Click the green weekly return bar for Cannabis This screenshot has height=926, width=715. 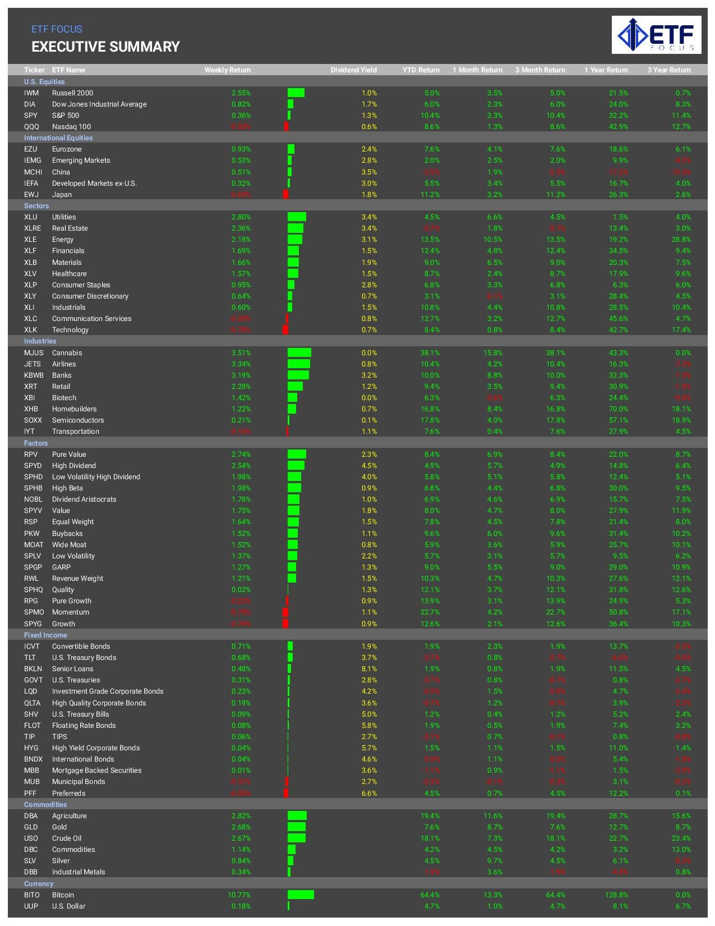tap(299, 352)
